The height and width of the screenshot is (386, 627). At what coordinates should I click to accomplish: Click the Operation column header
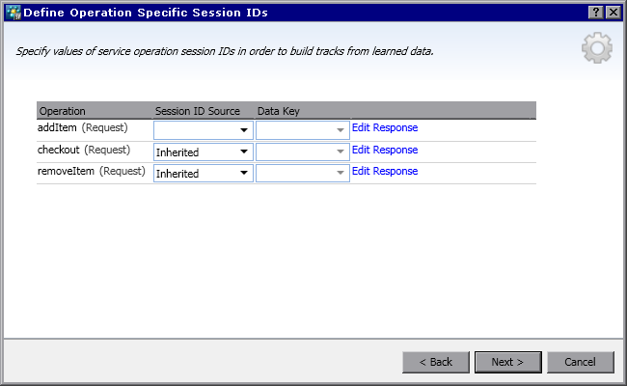63,111
